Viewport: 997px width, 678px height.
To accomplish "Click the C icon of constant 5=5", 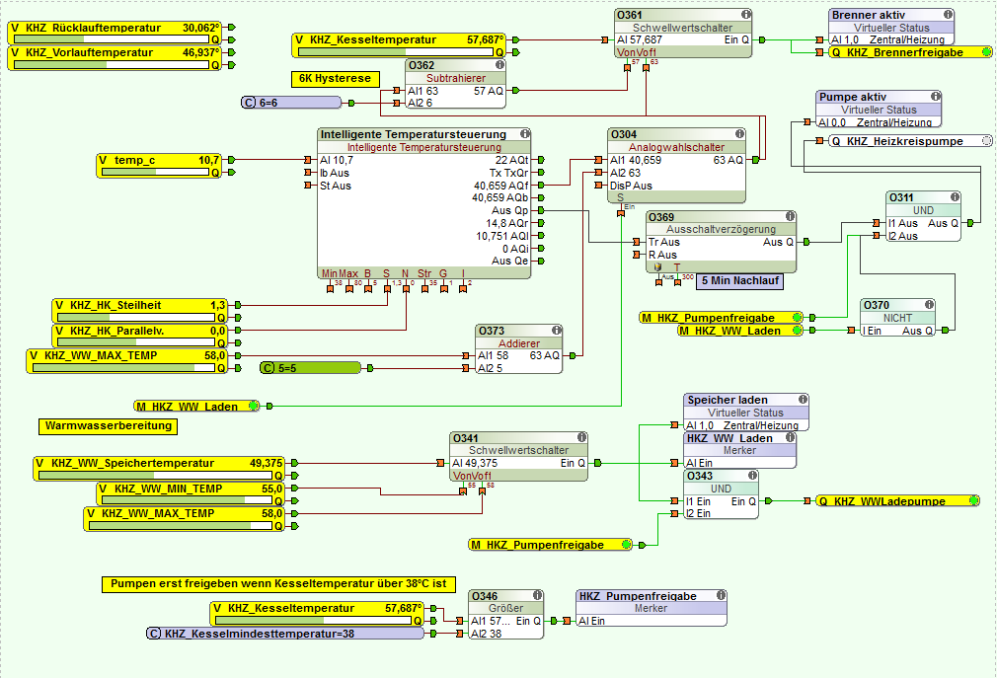I will (x=268, y=368).
